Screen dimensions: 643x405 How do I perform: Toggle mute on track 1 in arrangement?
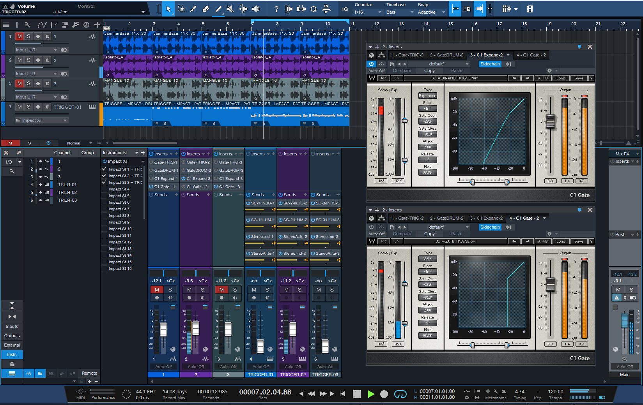point(19,36)
